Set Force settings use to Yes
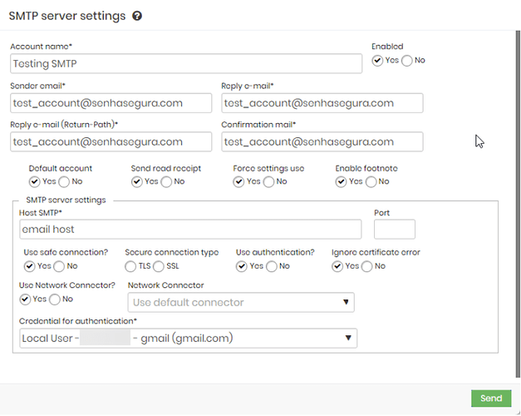 coord(238,181)
